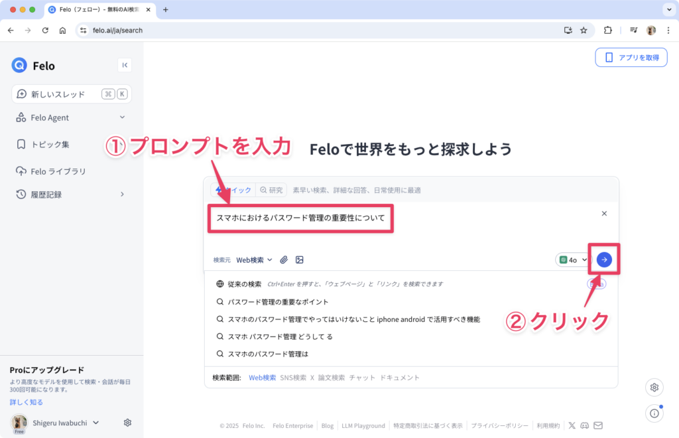Image resolution: width=679 pixels, height=438 pixels.
Task: Open the email envelope icon in footer
Action: [x=598, y=425]
